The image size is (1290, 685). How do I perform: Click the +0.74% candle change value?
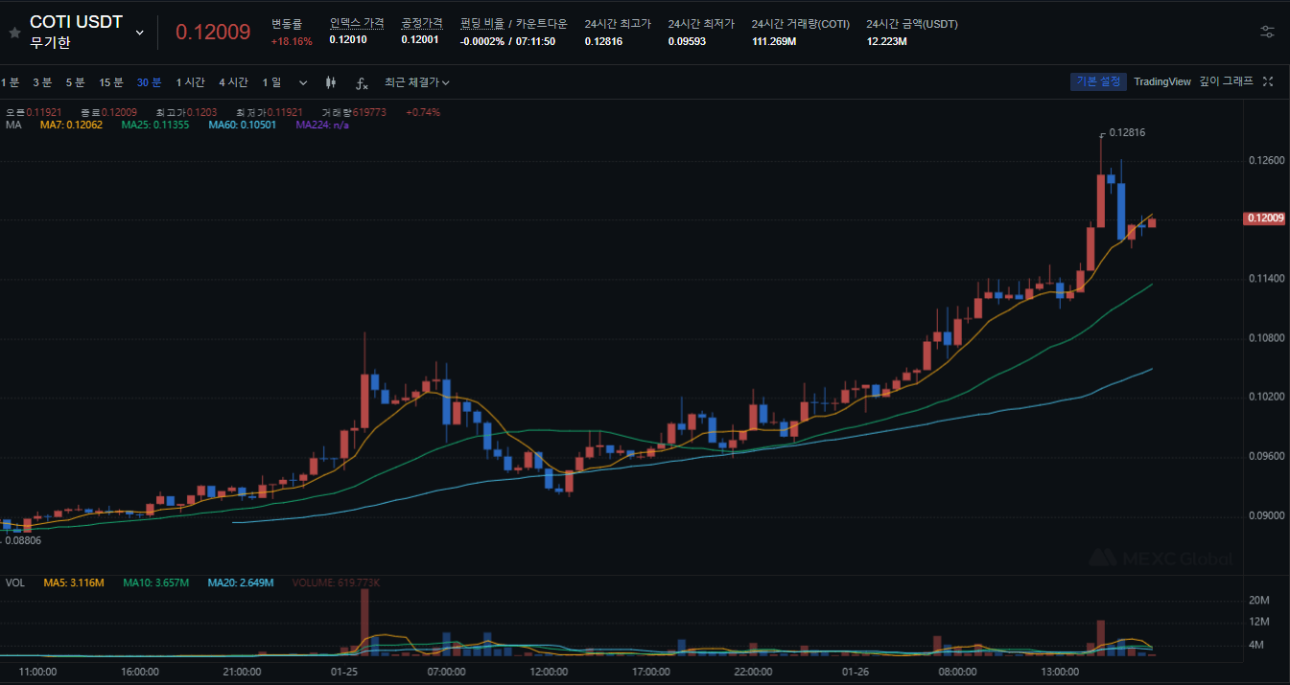click(423, 112)
